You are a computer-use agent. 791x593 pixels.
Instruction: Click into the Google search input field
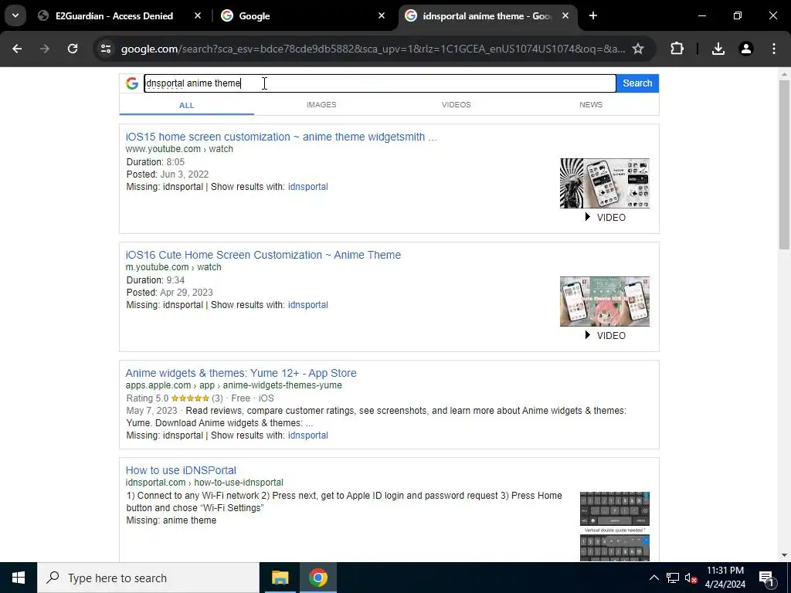[380, 83]
